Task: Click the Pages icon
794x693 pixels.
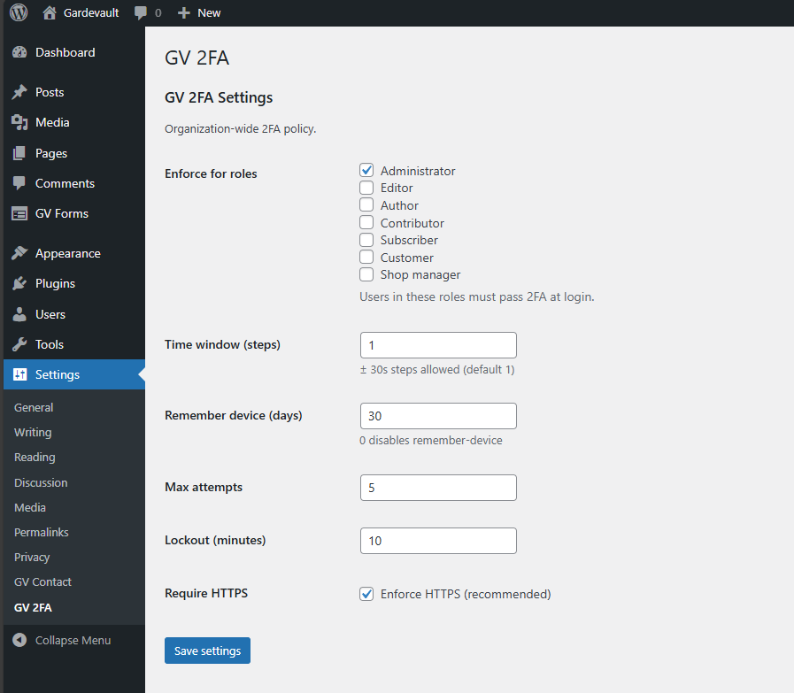Action: click(x=19, y=152)
